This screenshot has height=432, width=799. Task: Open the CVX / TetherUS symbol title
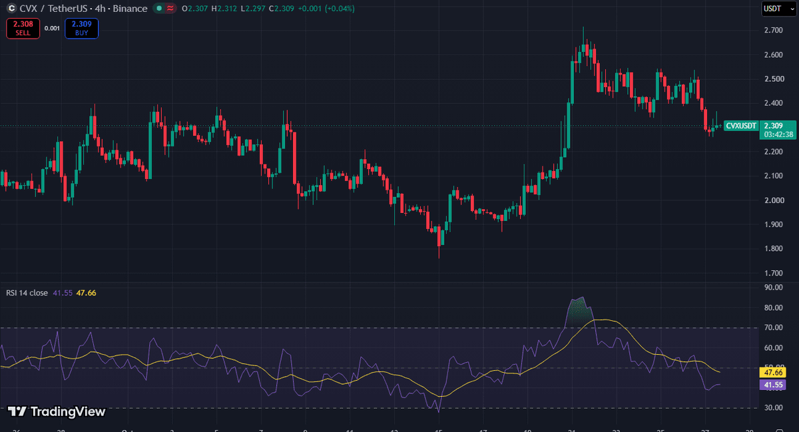tap(83, 9)
